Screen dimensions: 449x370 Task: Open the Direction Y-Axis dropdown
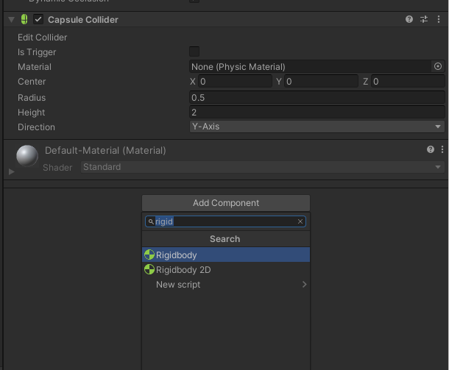pos(317,127)
